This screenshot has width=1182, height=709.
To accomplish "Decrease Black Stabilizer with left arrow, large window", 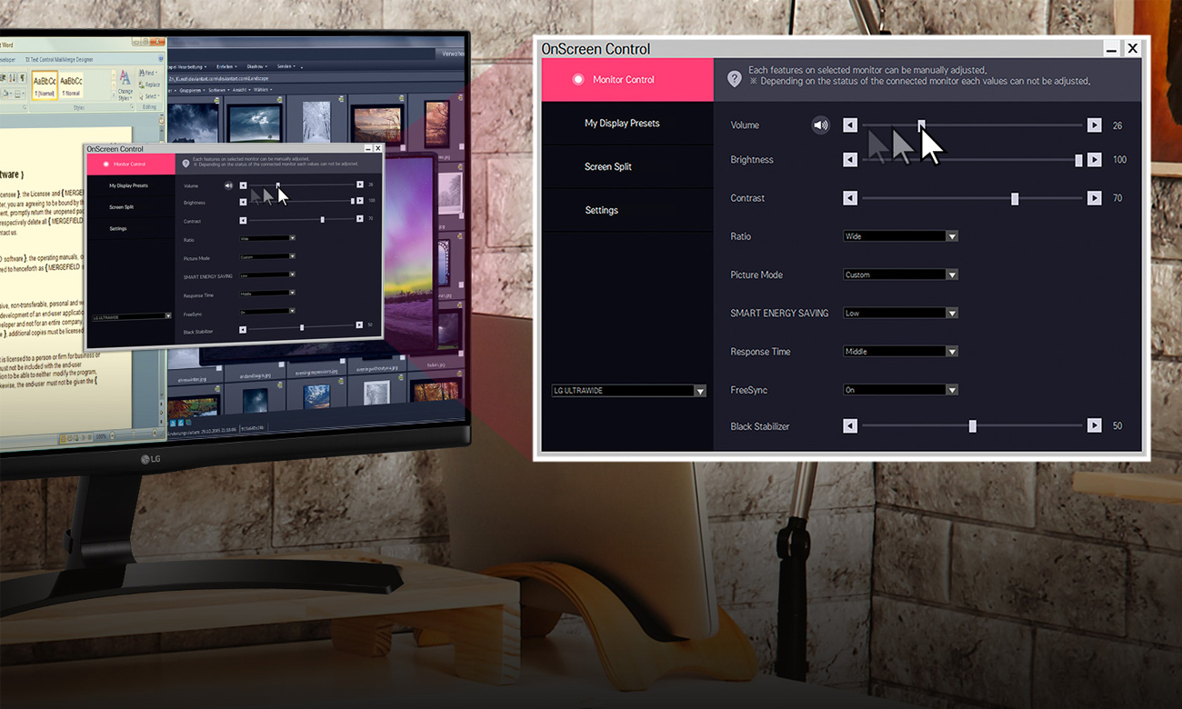I will coord(850,425).
